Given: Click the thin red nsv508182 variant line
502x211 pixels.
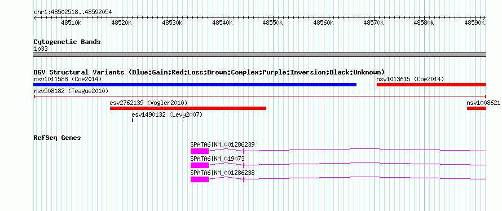Looking at the screenshot, I should (x=260, y=96).
